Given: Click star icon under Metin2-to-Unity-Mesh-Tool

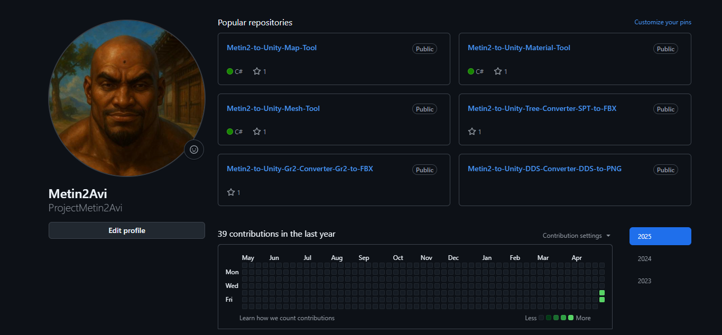Looking at the screenshot, I should [257, 132].
